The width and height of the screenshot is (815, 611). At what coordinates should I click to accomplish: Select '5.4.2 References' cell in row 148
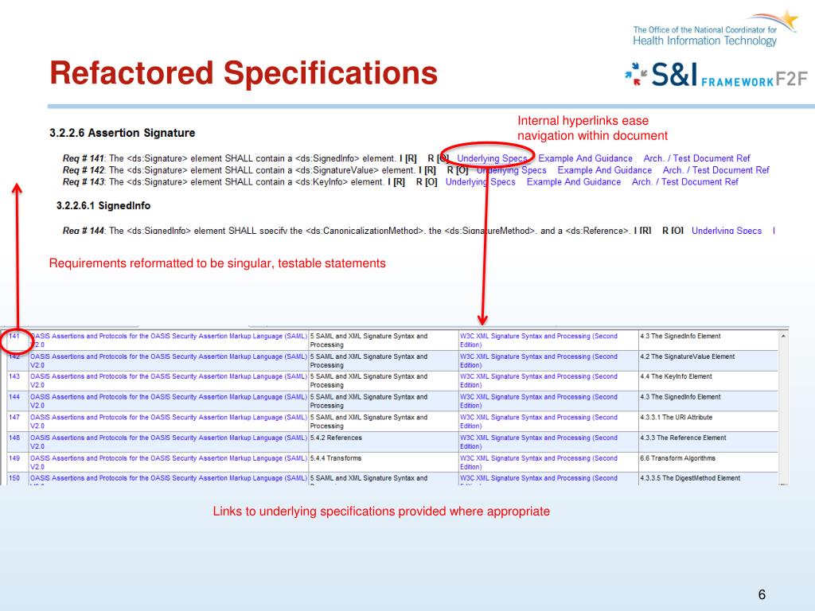click(x=384, y=442)
